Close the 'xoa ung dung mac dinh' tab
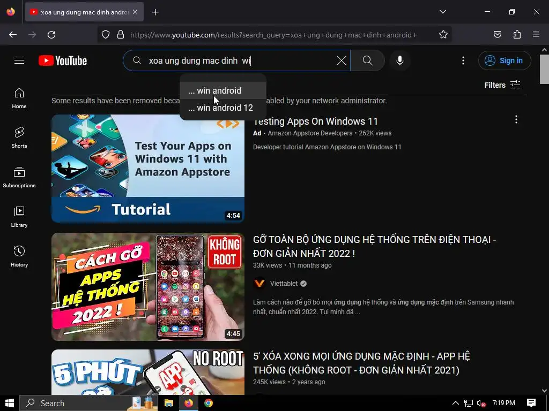This screenshot has width=549, height=411. pos(135,12)
